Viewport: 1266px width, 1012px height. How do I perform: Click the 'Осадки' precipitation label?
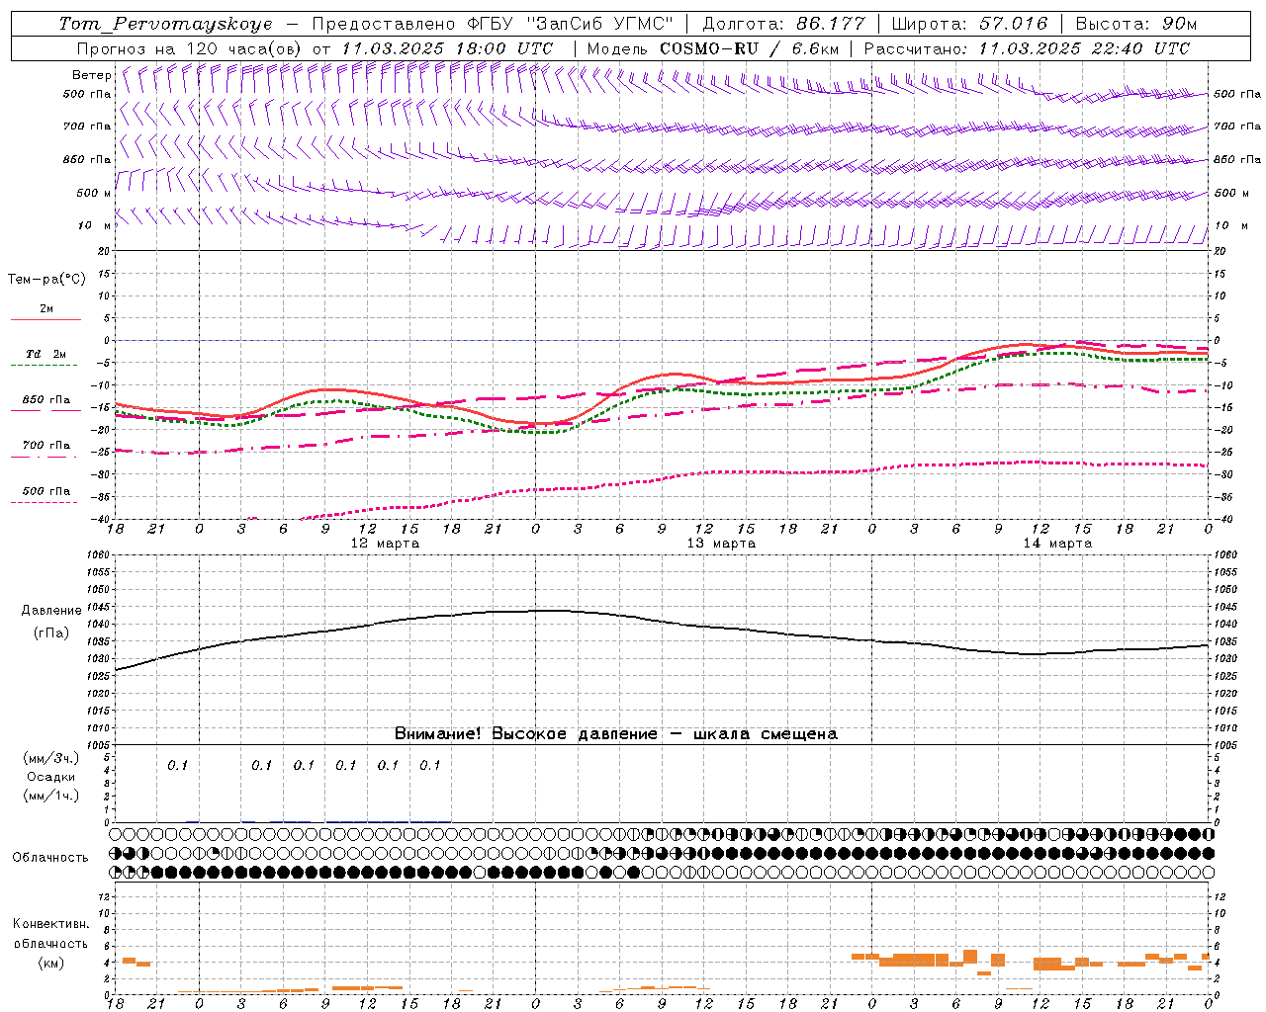pyautogui.click(x=51, y=777)
